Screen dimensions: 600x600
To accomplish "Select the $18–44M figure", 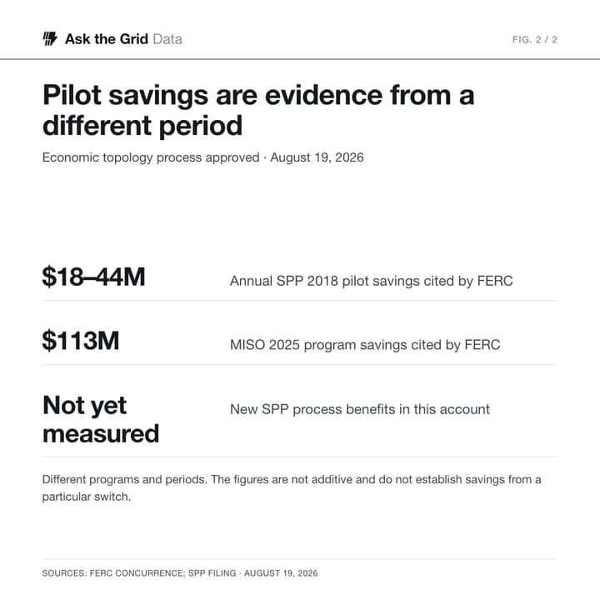I will tap(93, 277).
